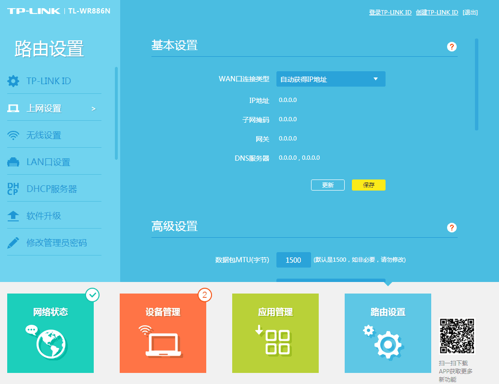Click the settings panel vertical scrollbar
The height and width of the screenshot is (384, 499).
tap(476, 84)
